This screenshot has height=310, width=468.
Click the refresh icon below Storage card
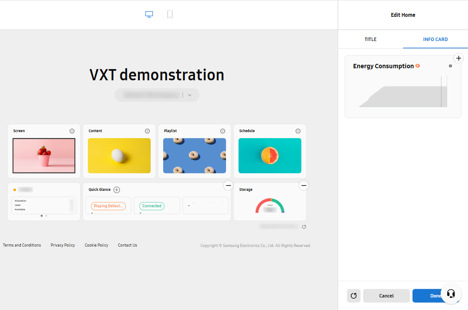point(304,227)
